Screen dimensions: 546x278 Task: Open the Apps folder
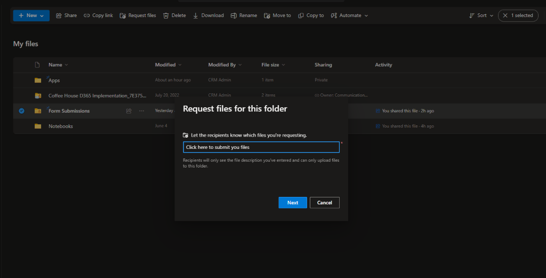(54, 81)
